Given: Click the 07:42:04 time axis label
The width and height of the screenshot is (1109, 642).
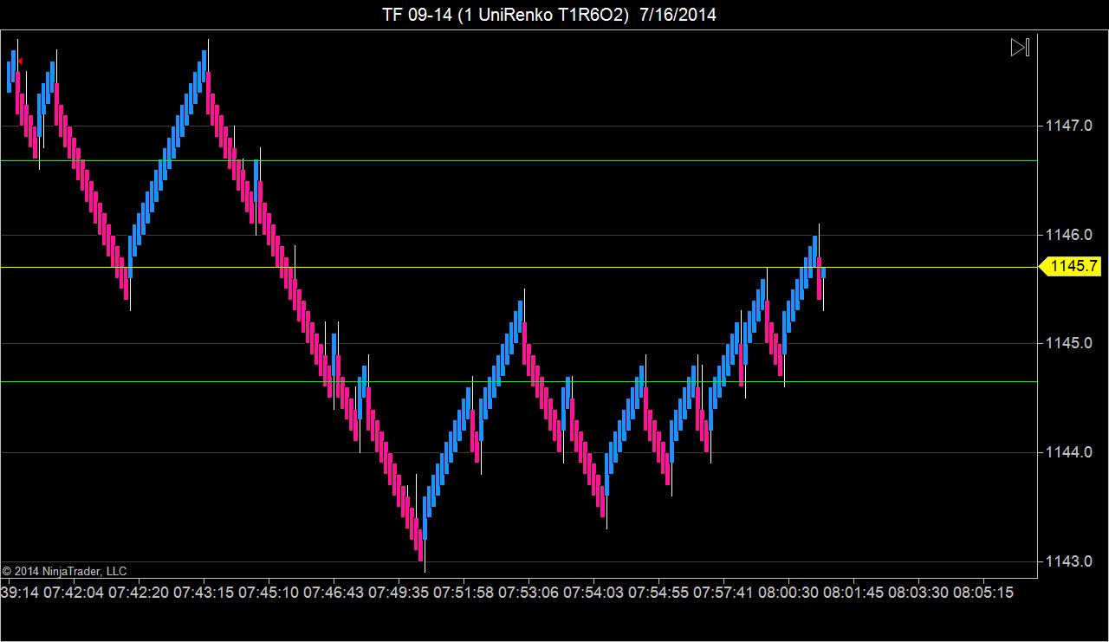Looking at the screenshot, I should coord(74,593).
